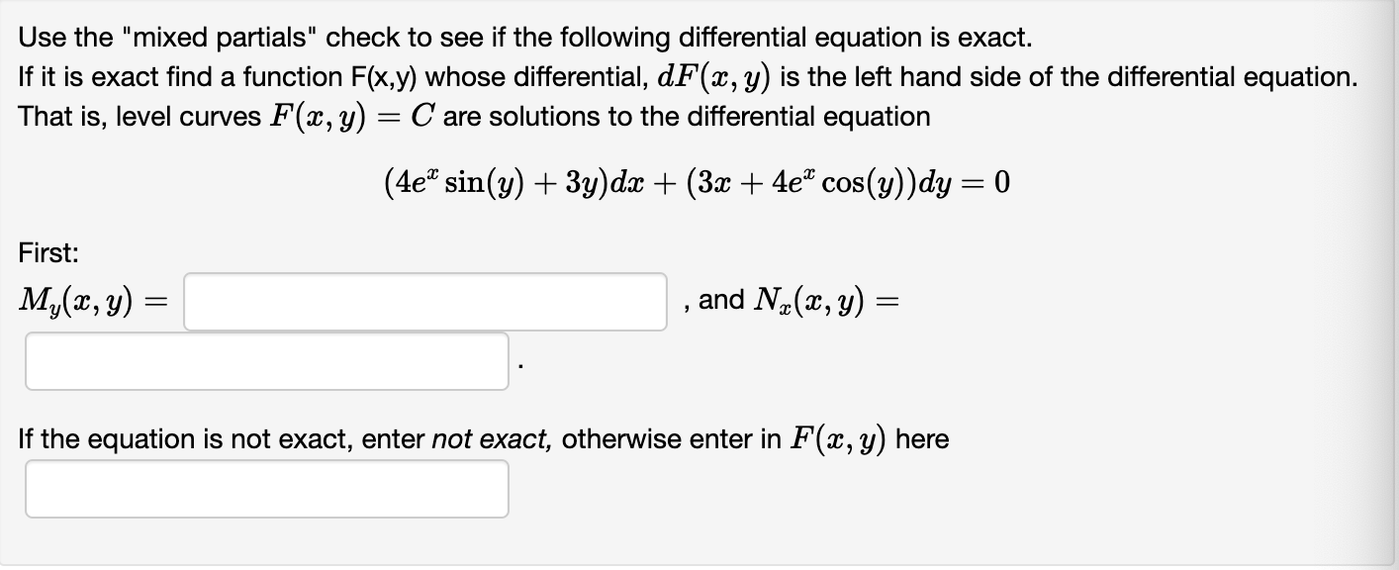
Task: Click the label My(x,y)
Action: tap(76, 300)
